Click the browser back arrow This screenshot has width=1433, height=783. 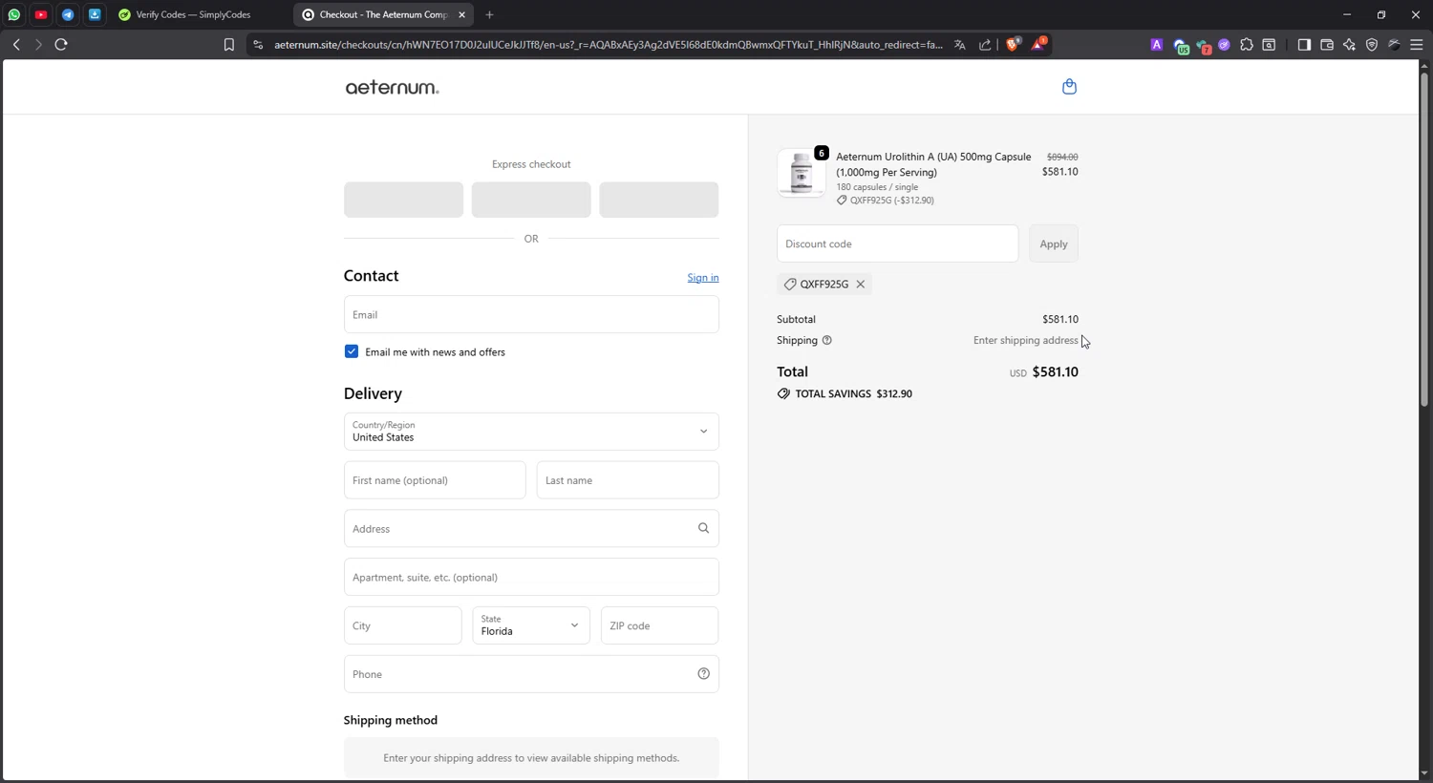[x=16, y=45]
